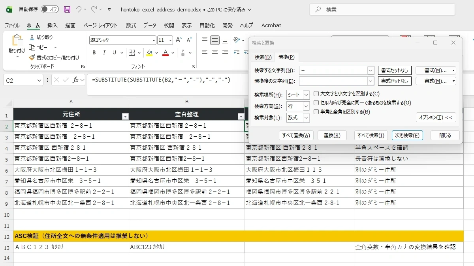474x266 pixels.
Task: Toggle italic formatting
Action: [x=104, y=53]
